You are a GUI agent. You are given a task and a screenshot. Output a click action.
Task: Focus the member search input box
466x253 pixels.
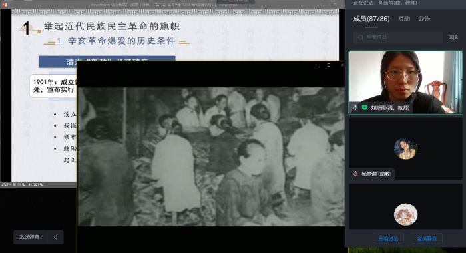398,37
